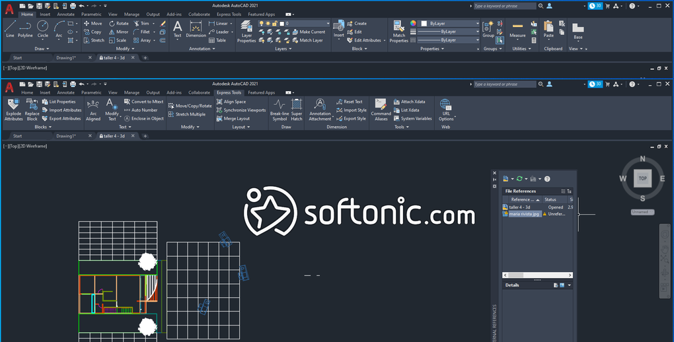Screen dimensions: 674x342
Task: Click List Properties in the lower window
Action: 59,102
